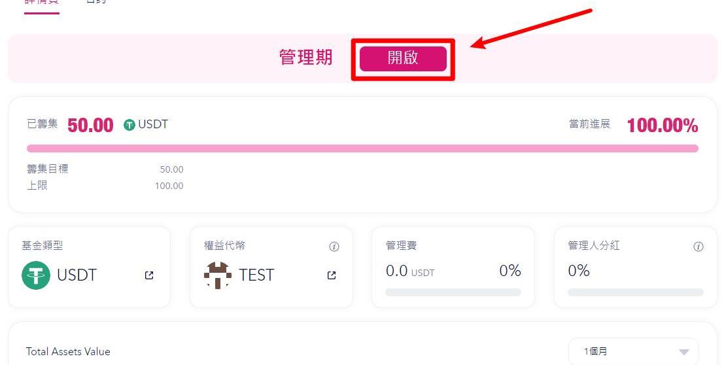Click the TEST token name text
This screenshot has height=365, width=726.
click(256, 275)
